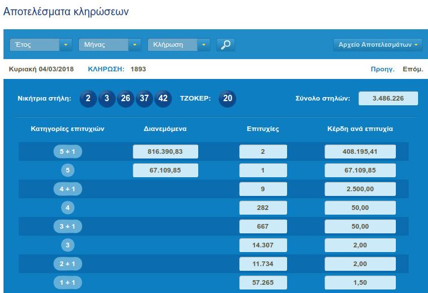The height and width of the screenshot is (293, 428).
Task: Click the Επιτυχίες column header
Action: 263,129
